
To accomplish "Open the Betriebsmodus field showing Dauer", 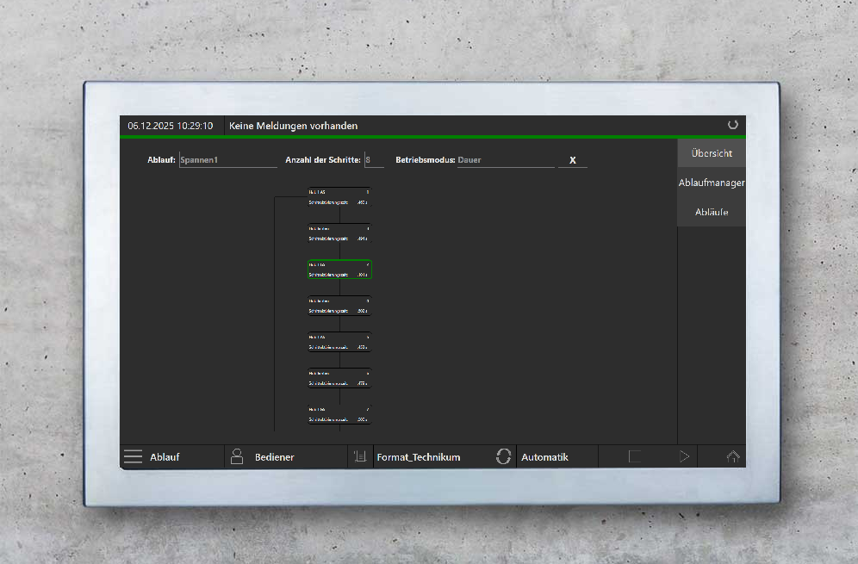I will tap(505, 160).
